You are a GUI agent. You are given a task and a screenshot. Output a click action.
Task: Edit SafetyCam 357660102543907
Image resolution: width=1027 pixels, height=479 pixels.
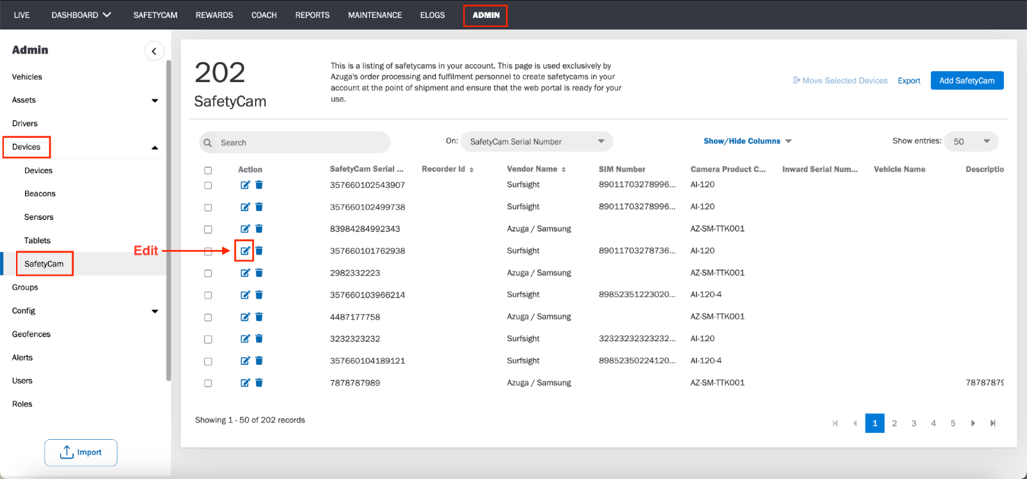245,185
